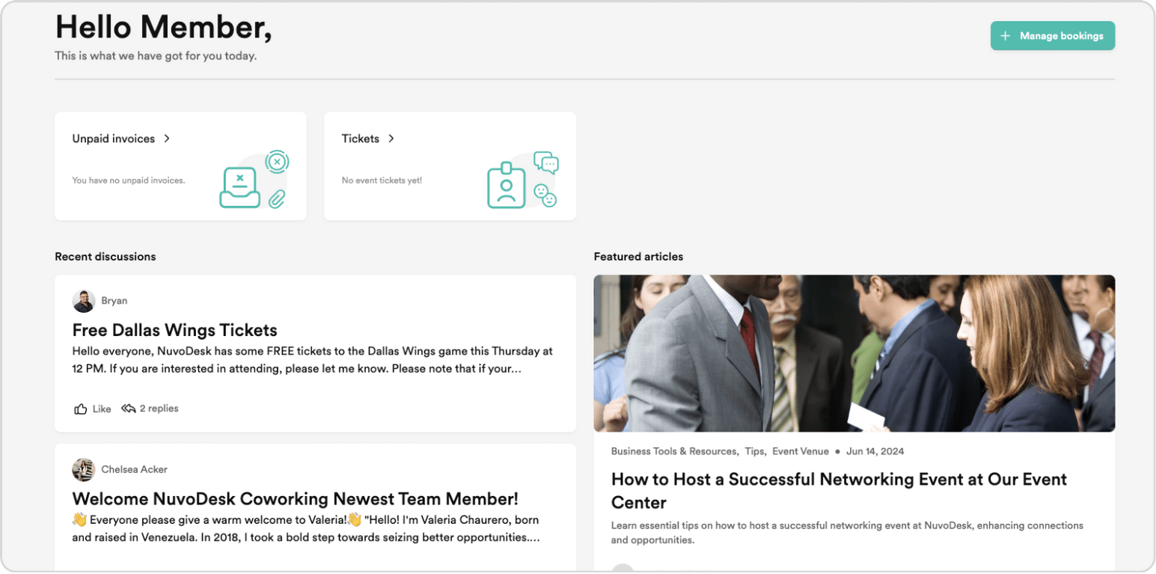Image resolution: width=1156 pixels, height=574 pixels.
Task: Click the plus icon in Manage bookings
Action: click(x=1005, y=36)
